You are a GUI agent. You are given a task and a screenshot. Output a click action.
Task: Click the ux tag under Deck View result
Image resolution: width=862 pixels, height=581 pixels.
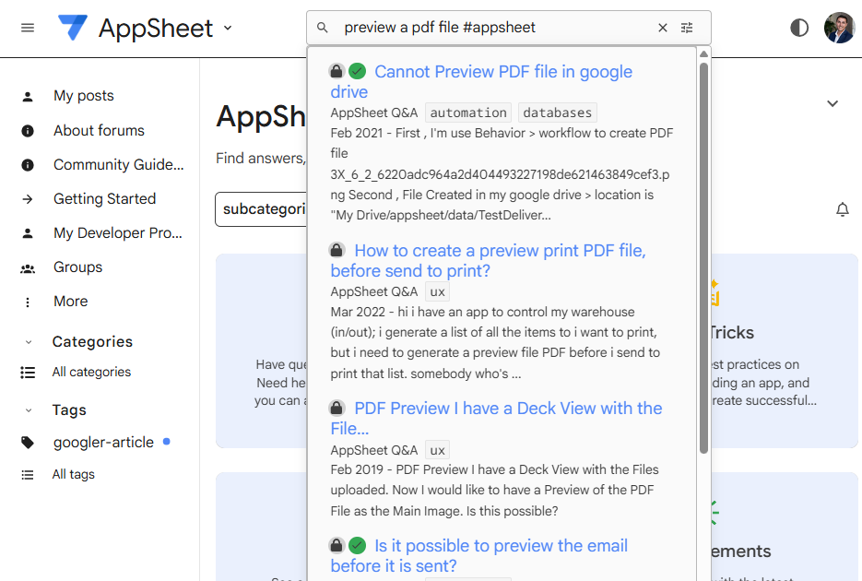438,450
